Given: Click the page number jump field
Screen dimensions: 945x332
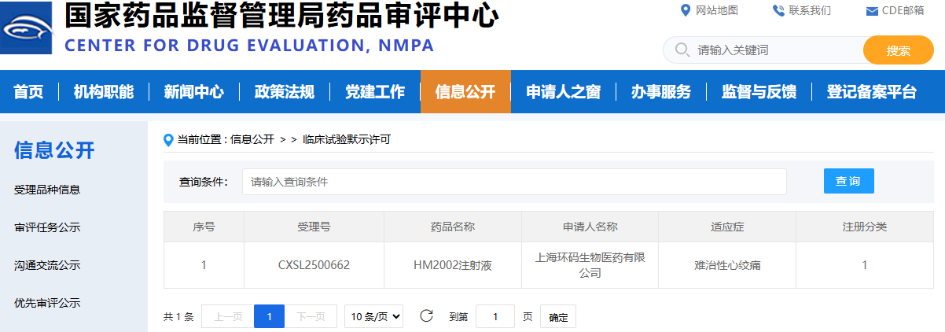Looking at the screenshot, I should pos(495,316).
